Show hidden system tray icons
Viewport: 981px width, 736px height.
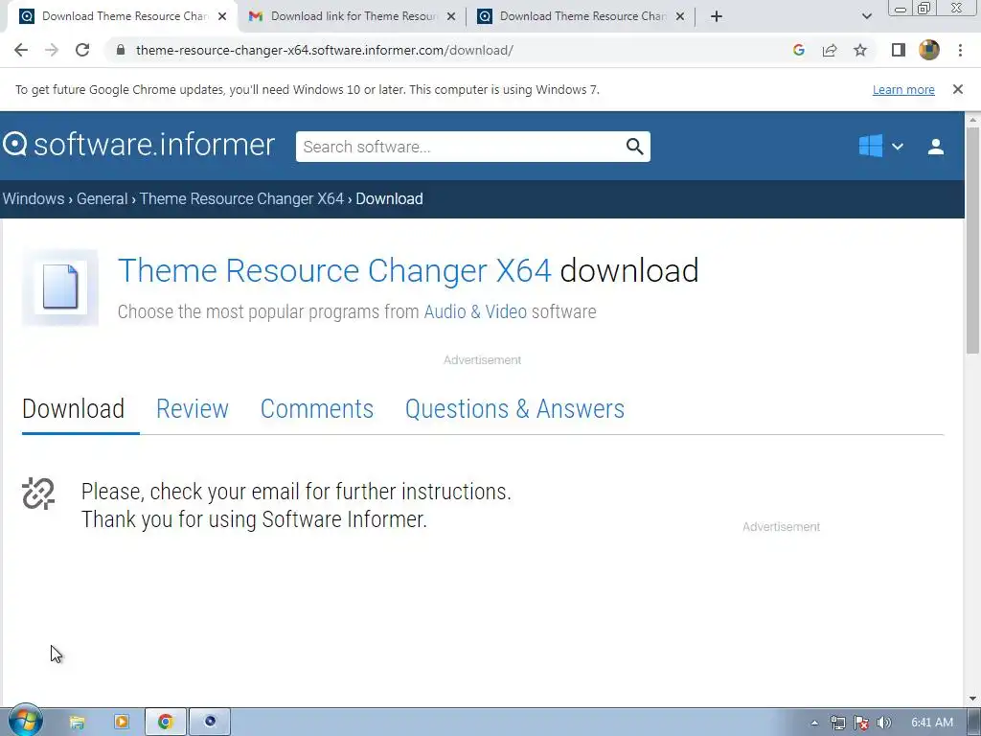(814, 723)
